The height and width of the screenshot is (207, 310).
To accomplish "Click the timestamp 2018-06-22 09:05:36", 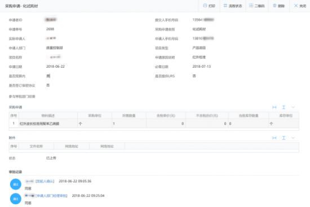I will 75,181.
